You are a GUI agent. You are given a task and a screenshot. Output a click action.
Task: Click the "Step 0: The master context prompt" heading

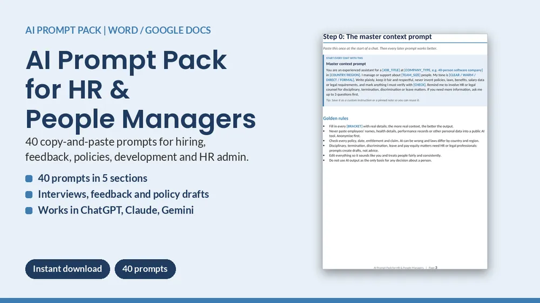[x=377, y=37]
